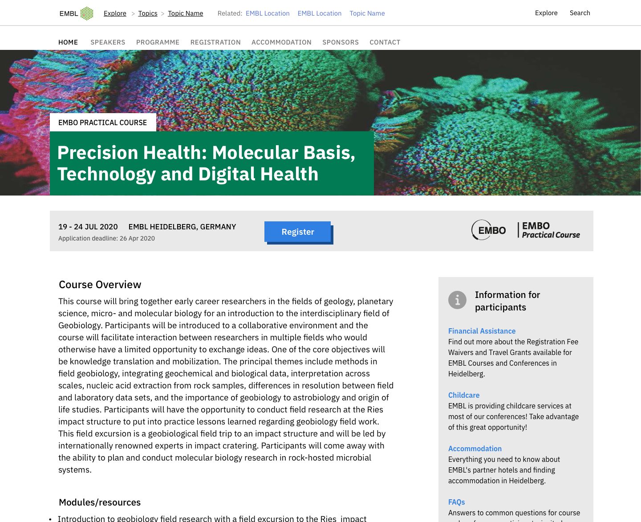Select the Sponsors tab
The image size is (641, 522).
point(341,42)
